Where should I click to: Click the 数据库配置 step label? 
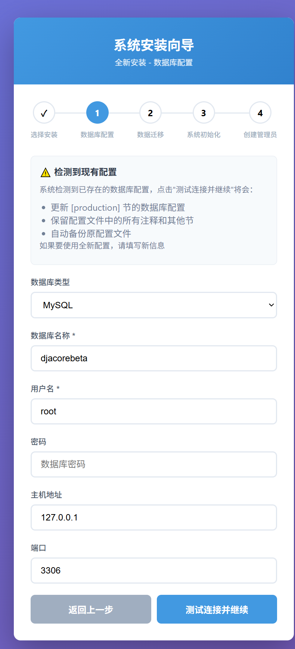coord(97,135)
